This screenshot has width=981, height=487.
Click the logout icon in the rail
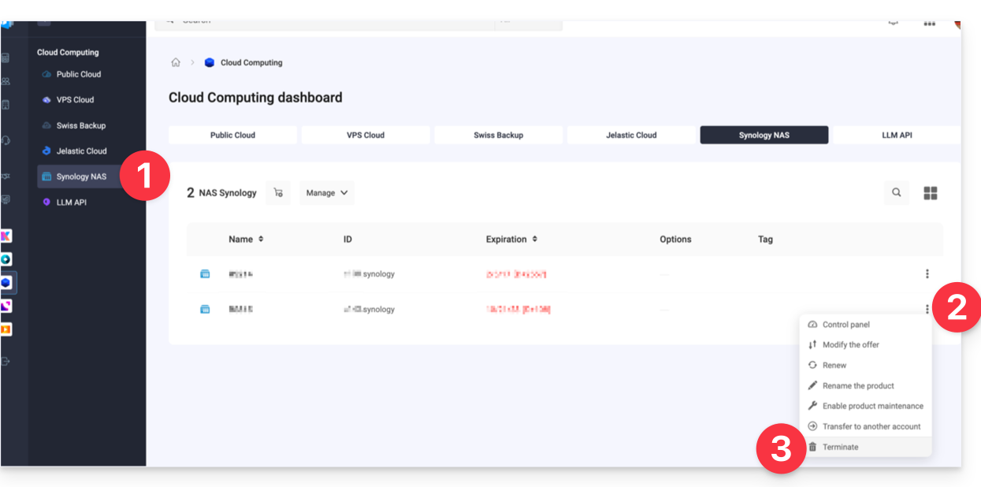[x=6, y=362]
